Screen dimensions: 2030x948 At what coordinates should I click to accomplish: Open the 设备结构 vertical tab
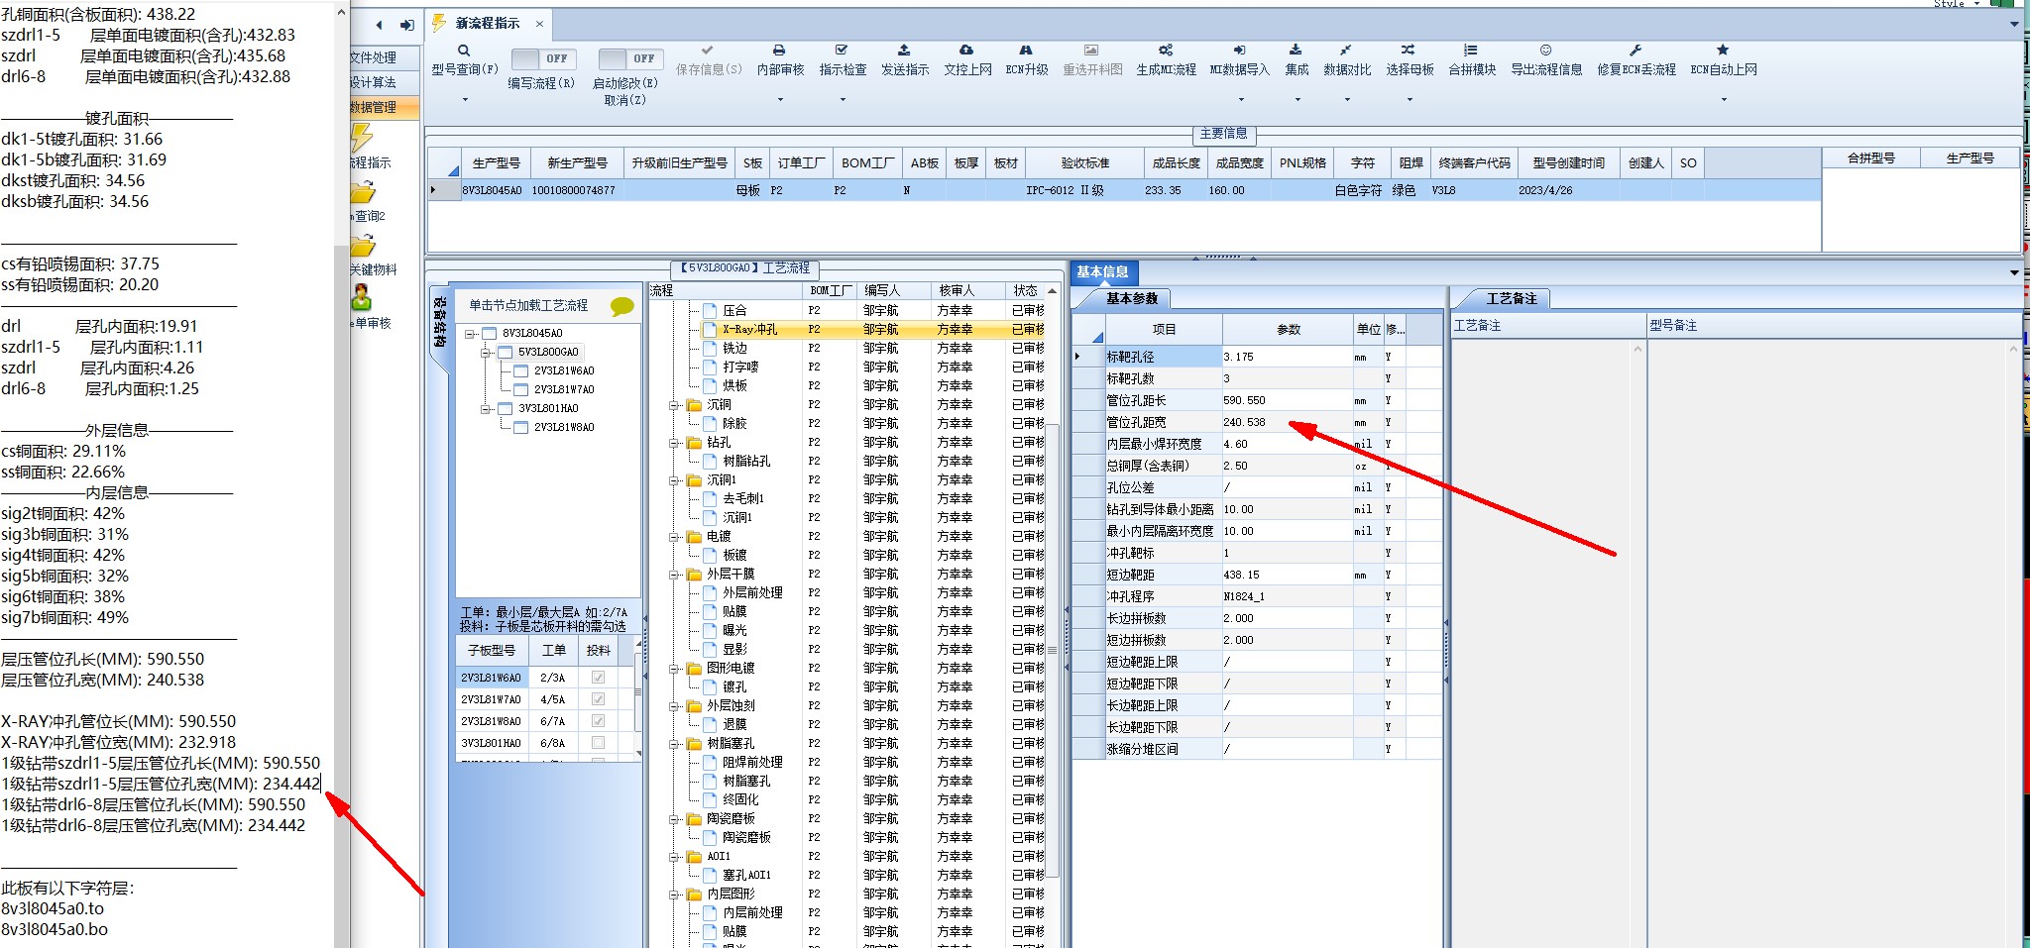click(439, 322)
